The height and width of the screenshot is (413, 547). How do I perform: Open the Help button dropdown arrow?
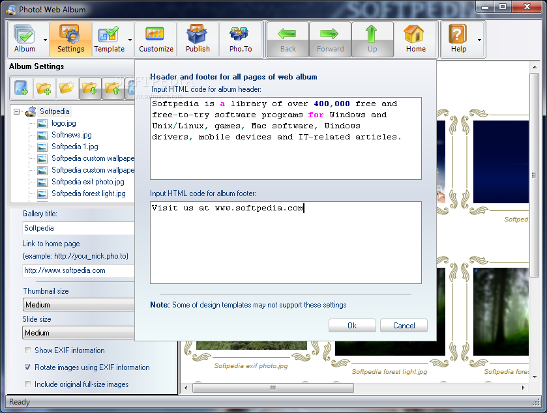tap(480, 40)
